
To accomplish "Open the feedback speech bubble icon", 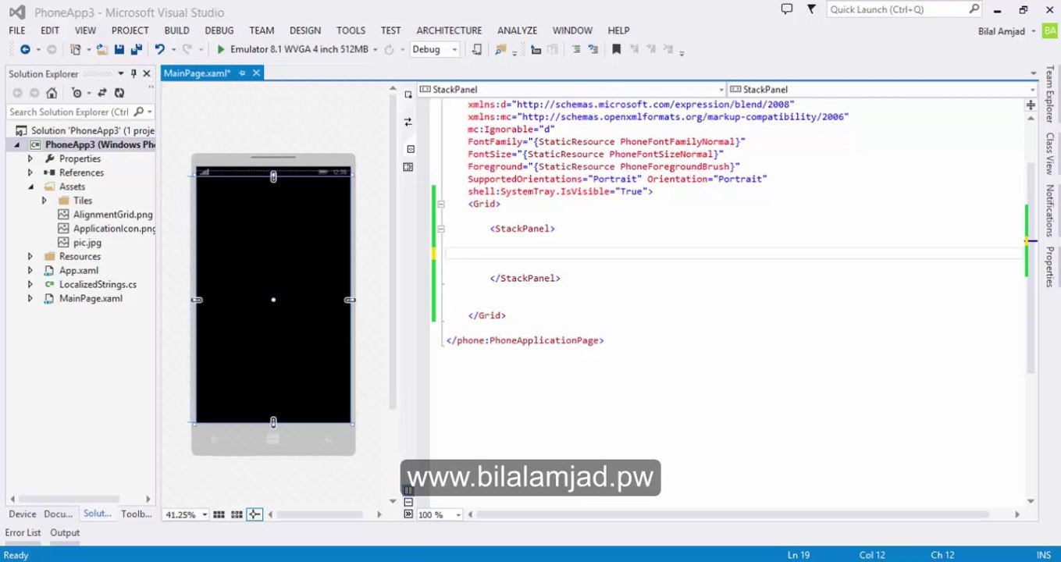I will pyautogui.click(x=787, y=9).
